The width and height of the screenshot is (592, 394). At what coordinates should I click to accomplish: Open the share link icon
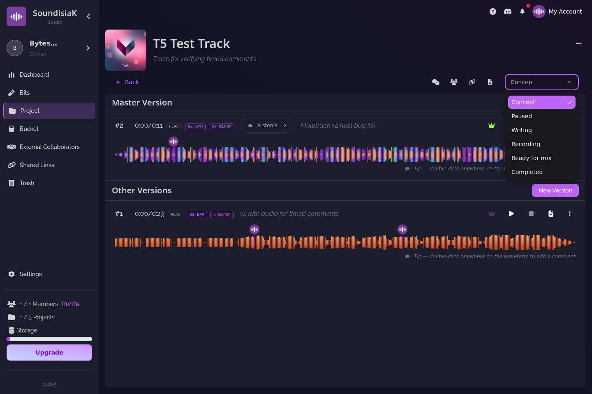[x=472, y=82]
